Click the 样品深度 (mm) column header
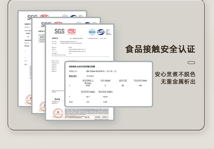214x149 pixels. [140, 80]
